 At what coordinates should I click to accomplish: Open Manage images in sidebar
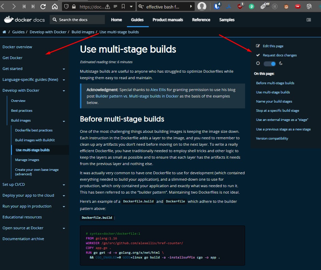pos(27,160)
